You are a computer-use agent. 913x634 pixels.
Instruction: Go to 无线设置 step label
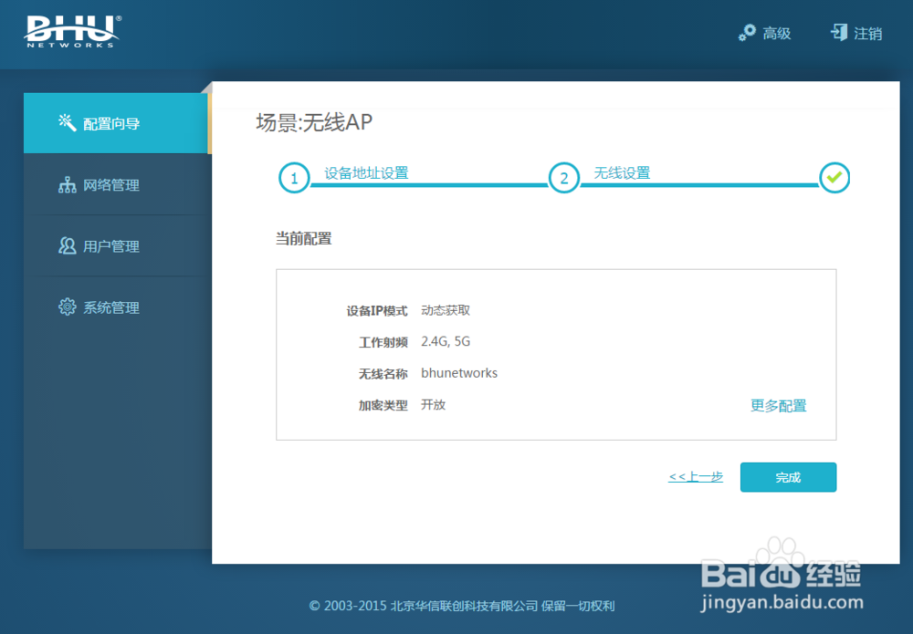(622, 173)
